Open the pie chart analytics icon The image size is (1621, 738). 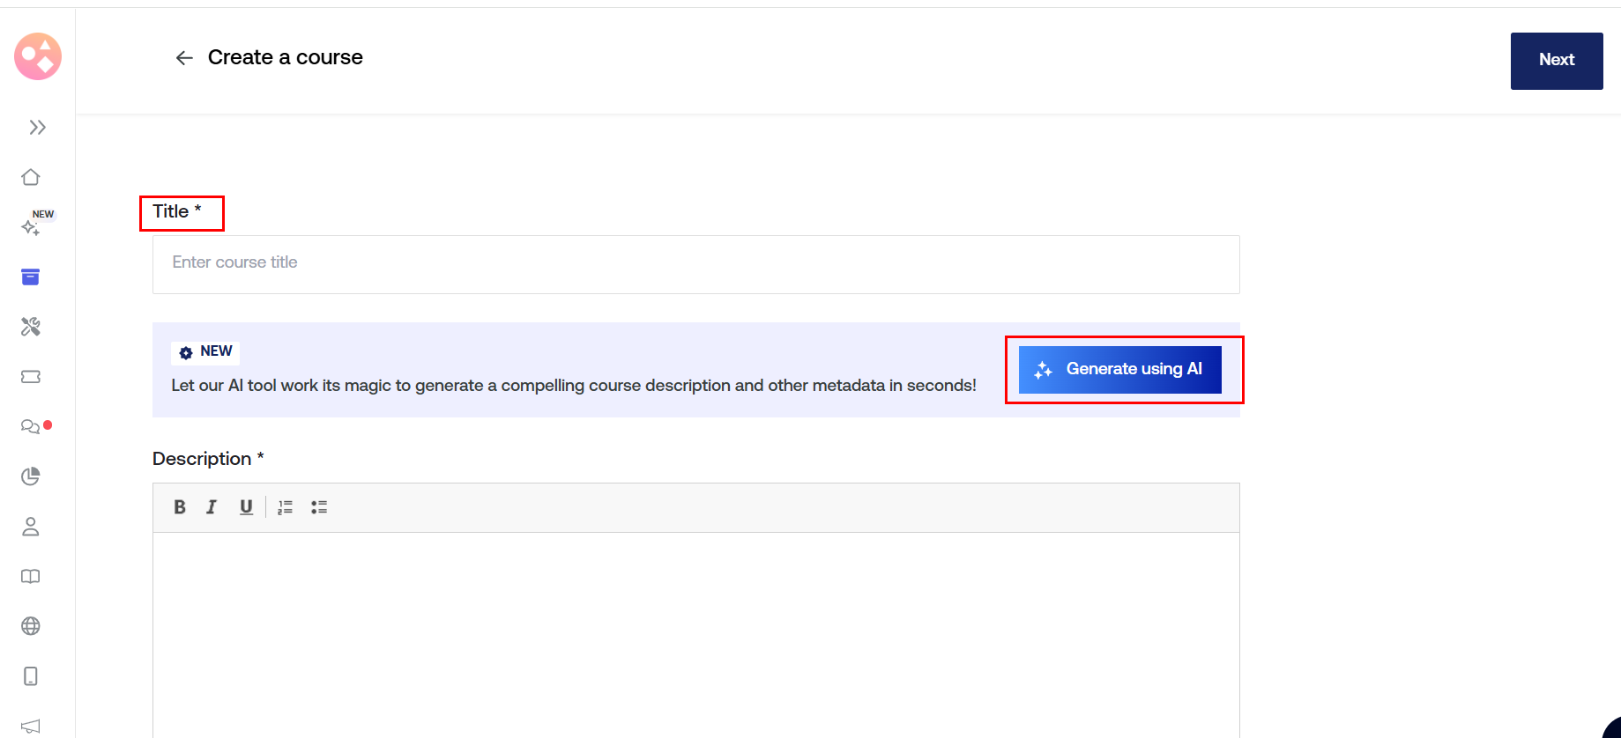pos(31,476)
